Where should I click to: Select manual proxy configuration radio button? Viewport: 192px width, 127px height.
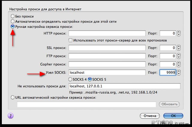click(x=13, y=26)
